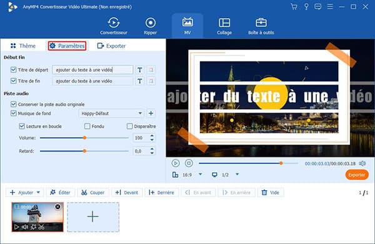Switch to the Ripper module
375x244 pixels.
point(150,26)
